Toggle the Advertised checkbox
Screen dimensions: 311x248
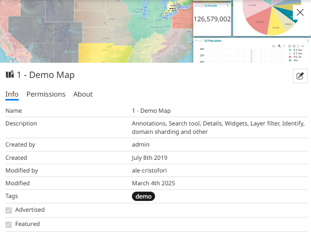pyautogui.click(x=8, y=210)
